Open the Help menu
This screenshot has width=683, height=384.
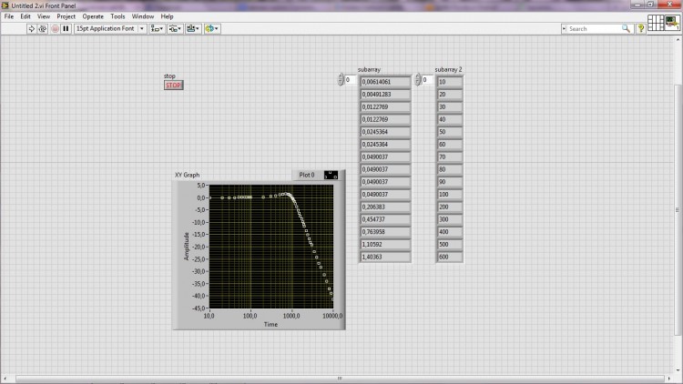167,16
